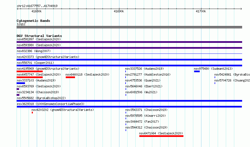The width and height of the screenshot is (250, 147).
Task: Click the Cytogenetic Bands track title
Action: point(33,21)
